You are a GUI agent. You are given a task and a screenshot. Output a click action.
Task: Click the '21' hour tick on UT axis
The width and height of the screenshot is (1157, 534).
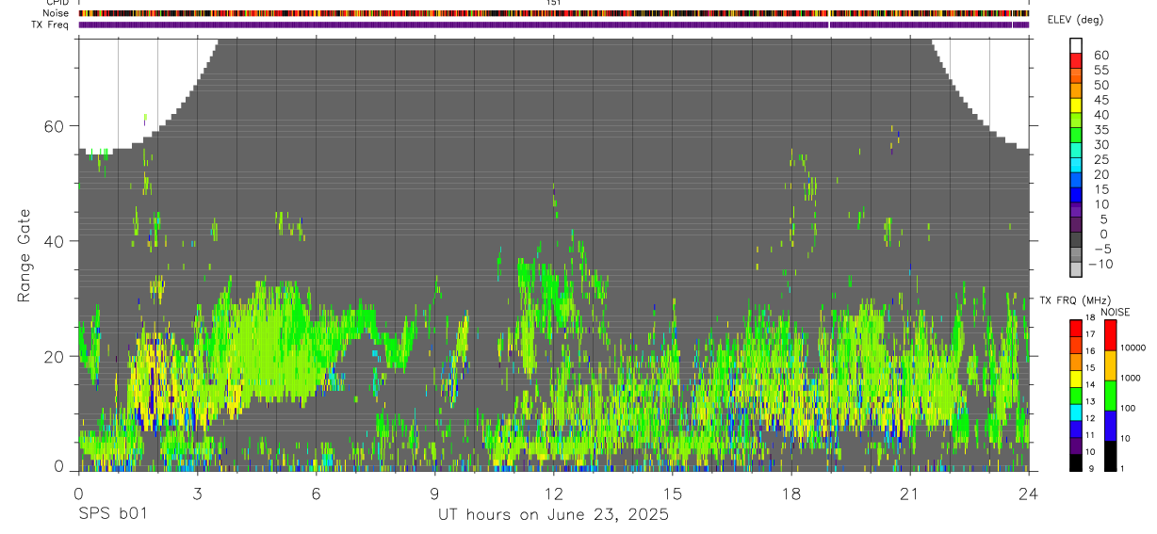pos(909,494)
